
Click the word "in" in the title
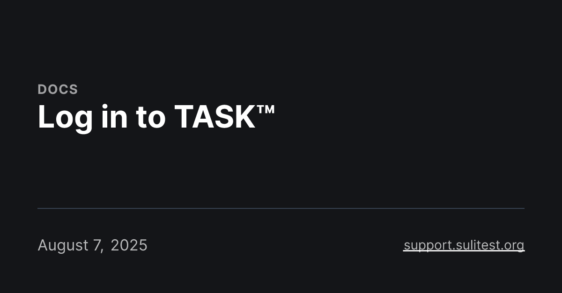(114, 117)
